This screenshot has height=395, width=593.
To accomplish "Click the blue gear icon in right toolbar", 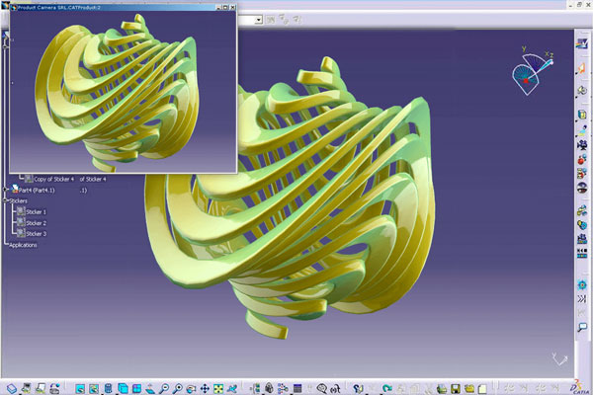I will 582,284.
